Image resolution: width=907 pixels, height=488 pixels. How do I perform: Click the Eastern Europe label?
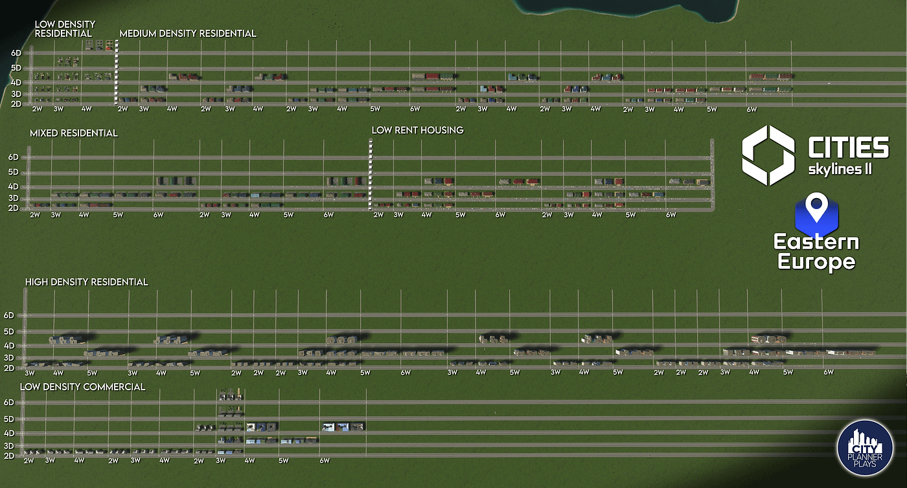coord(816,252)
